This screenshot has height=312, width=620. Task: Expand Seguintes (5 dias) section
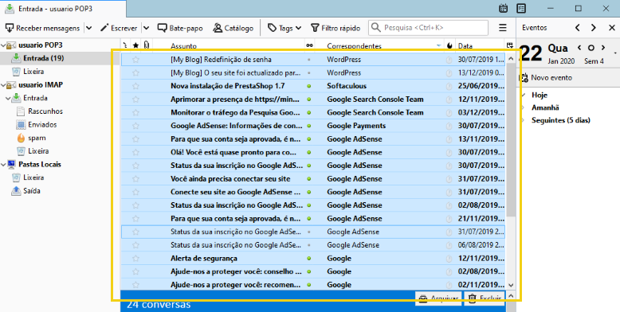click(524, 120)
